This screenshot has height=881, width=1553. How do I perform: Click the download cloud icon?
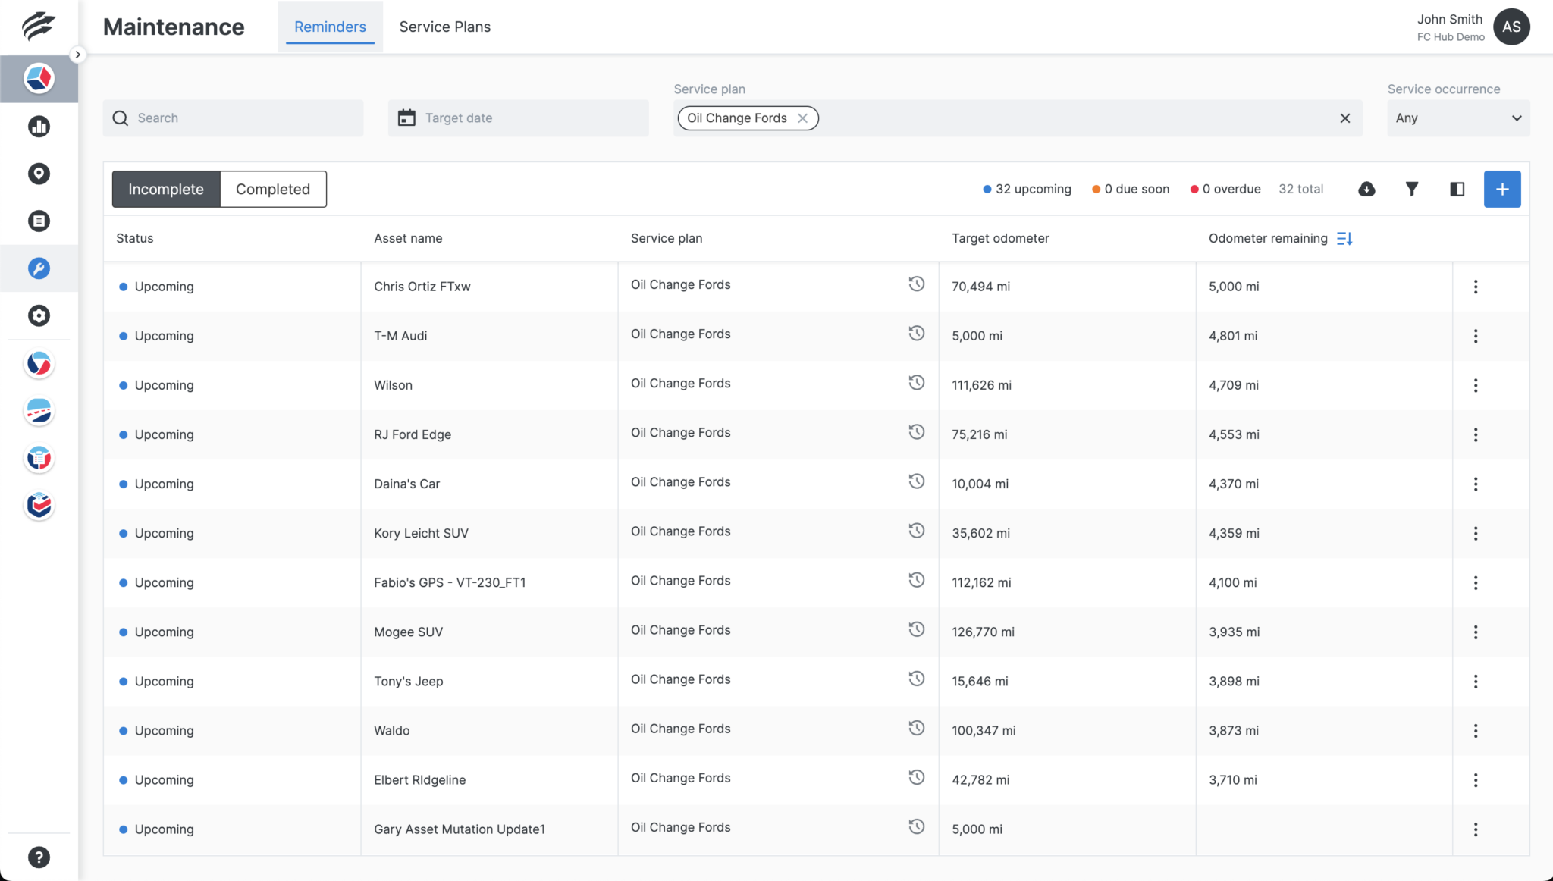coord(1366,189)
